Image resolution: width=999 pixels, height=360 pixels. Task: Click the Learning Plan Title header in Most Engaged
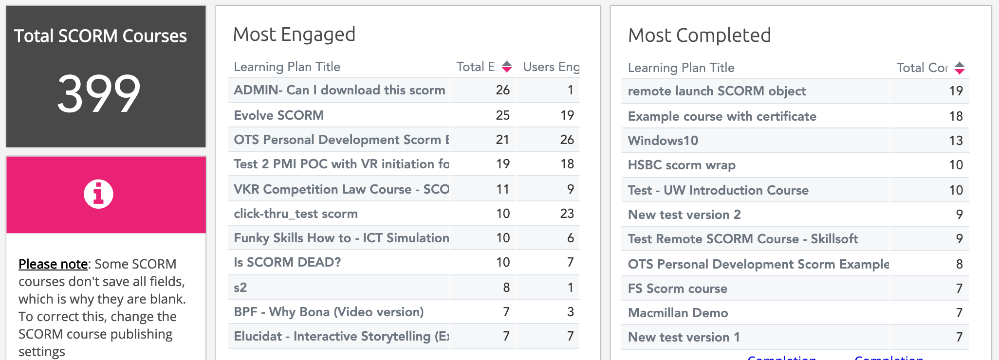[x=287, y=67]
